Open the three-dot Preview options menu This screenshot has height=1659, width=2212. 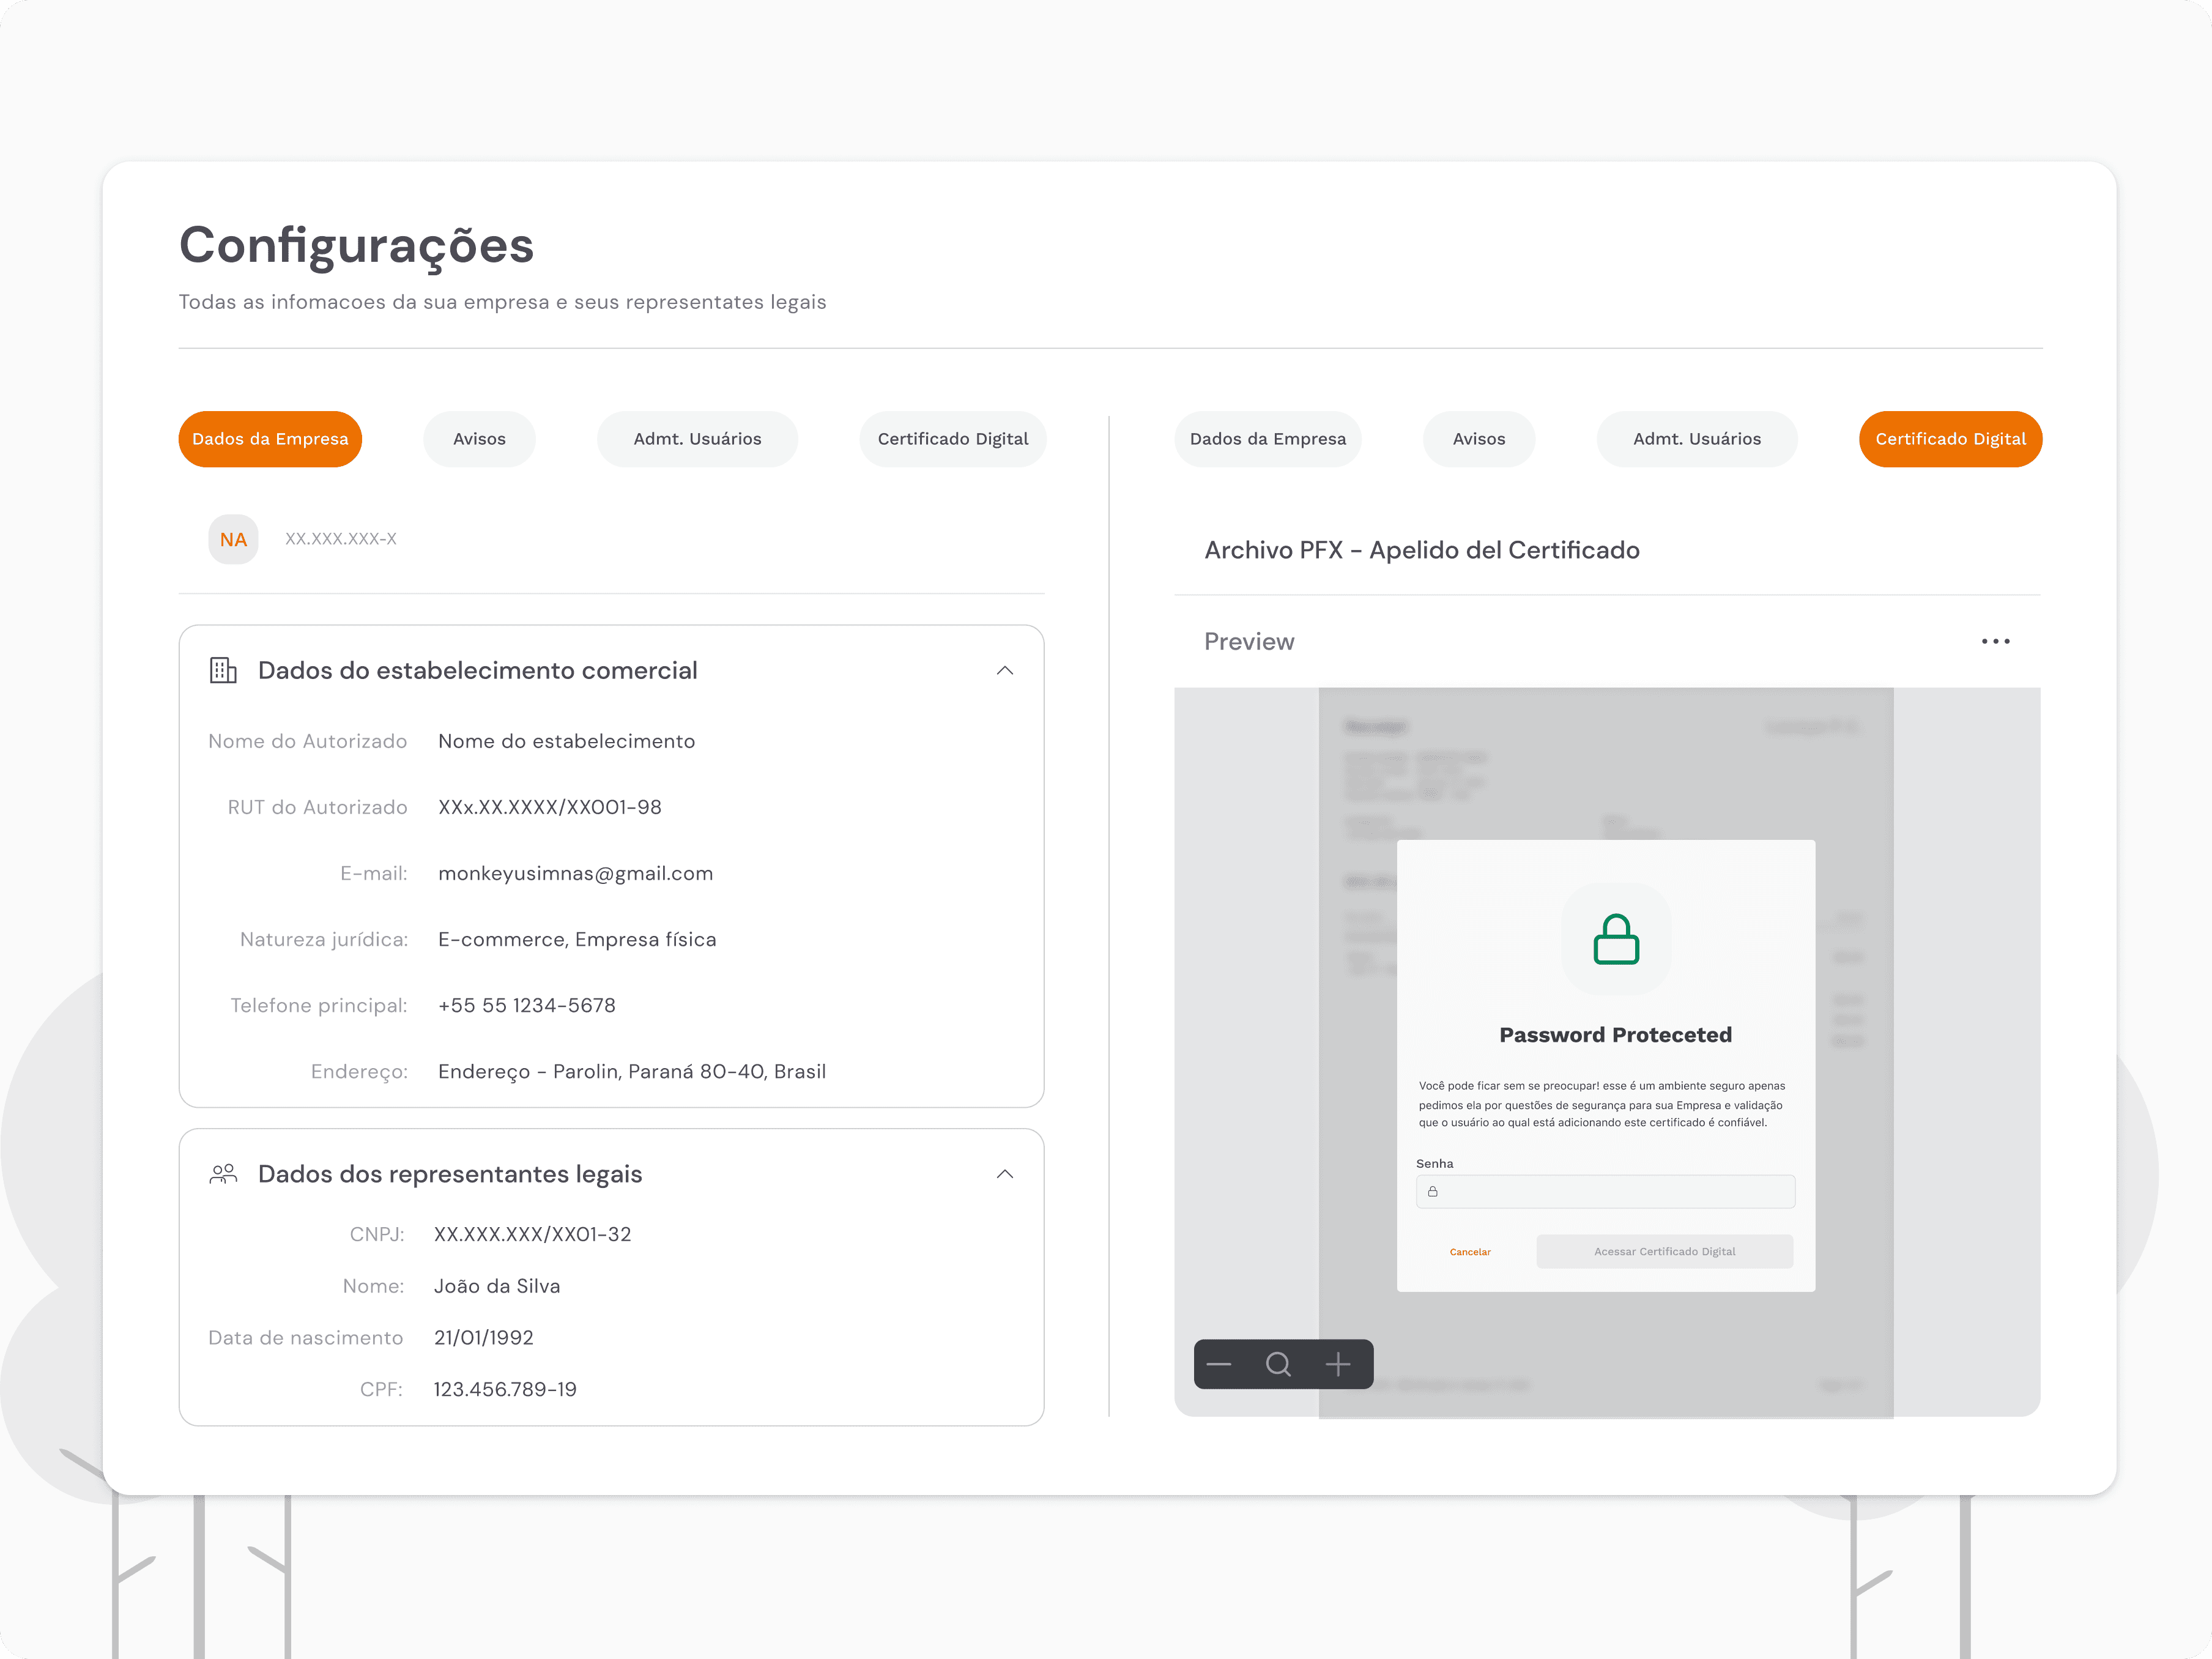1995,641
